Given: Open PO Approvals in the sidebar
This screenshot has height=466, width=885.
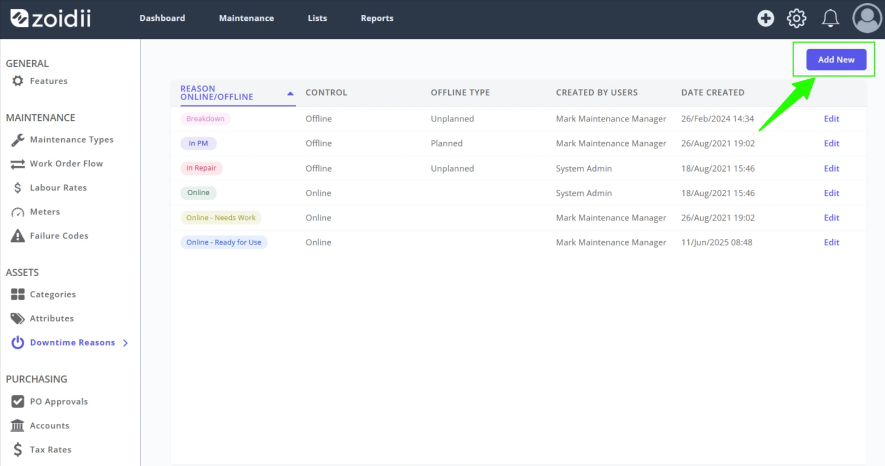Looking at the screenshot, I should (59, 401).
